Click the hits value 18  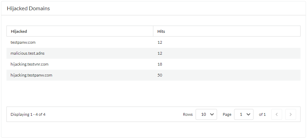[160, 64]
